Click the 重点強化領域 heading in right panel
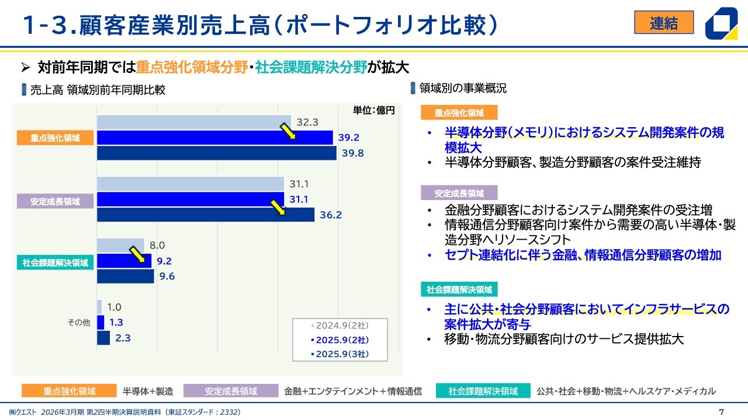 point(459,113)
